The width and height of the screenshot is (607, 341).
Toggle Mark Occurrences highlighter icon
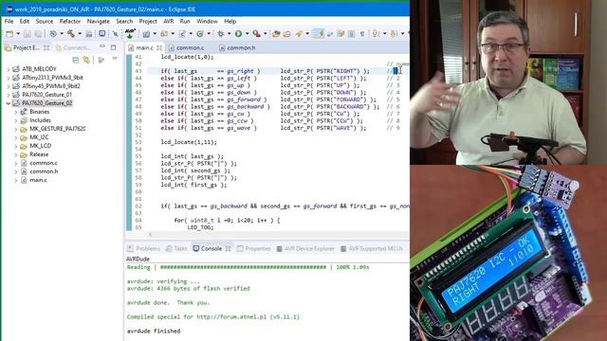point(320,34)
